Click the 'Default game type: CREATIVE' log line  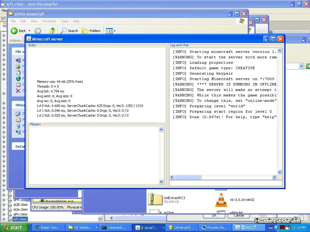(x=214, y=68)
